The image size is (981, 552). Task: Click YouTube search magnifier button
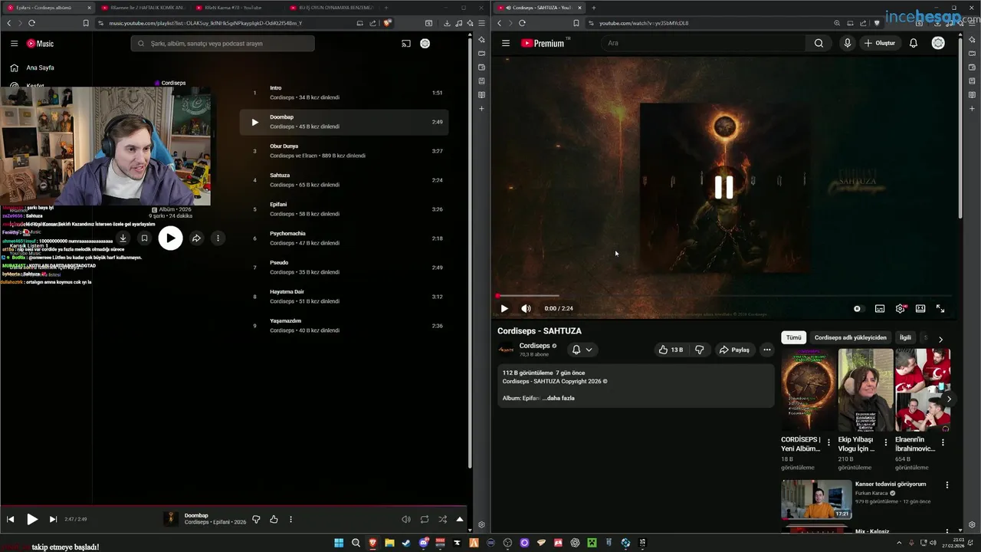pos(819,43)
